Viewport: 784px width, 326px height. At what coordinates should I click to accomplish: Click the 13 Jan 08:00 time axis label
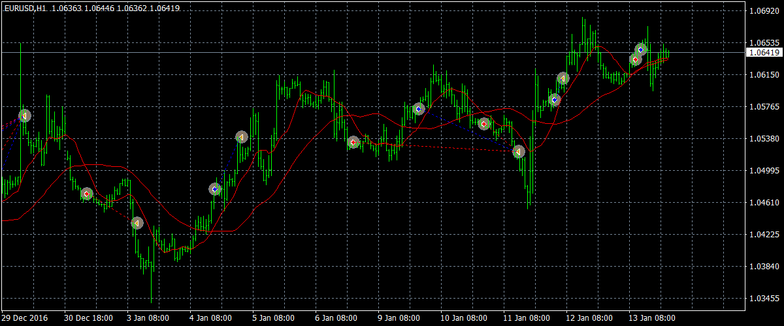pyautogui.click(x=652, y=318)
